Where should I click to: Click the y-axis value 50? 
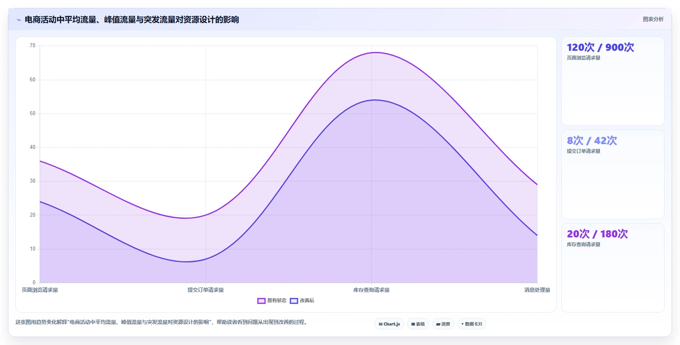tap(33, 114)
